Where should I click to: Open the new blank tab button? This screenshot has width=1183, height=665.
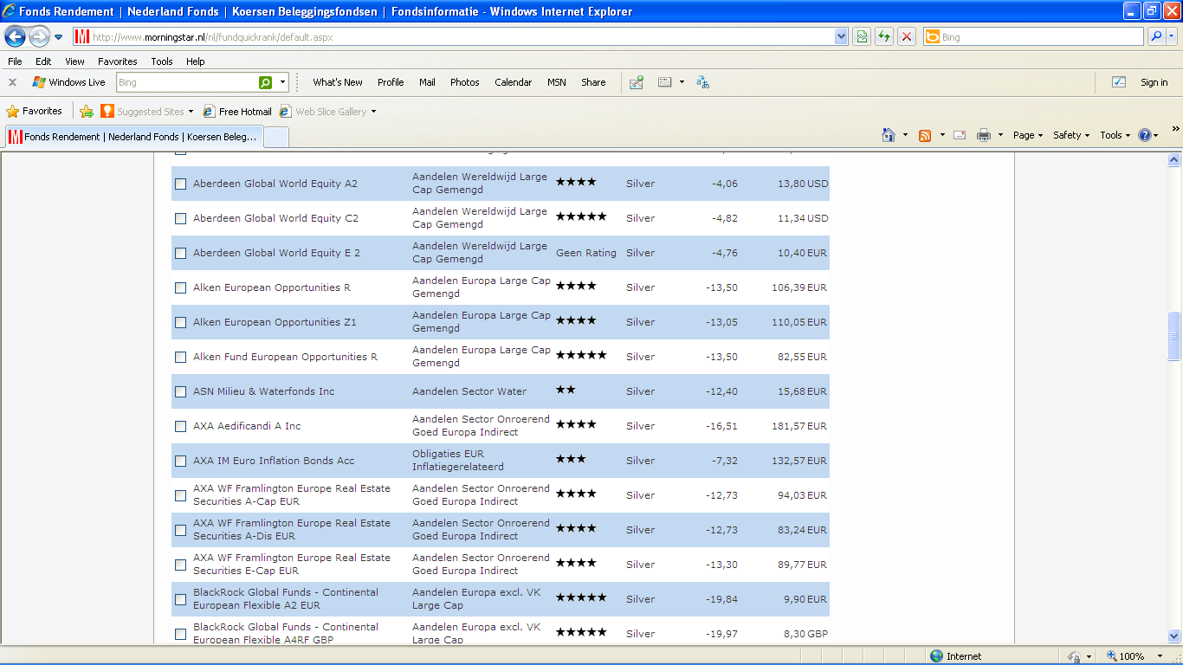pyautogui.click(x=276, y=137)
